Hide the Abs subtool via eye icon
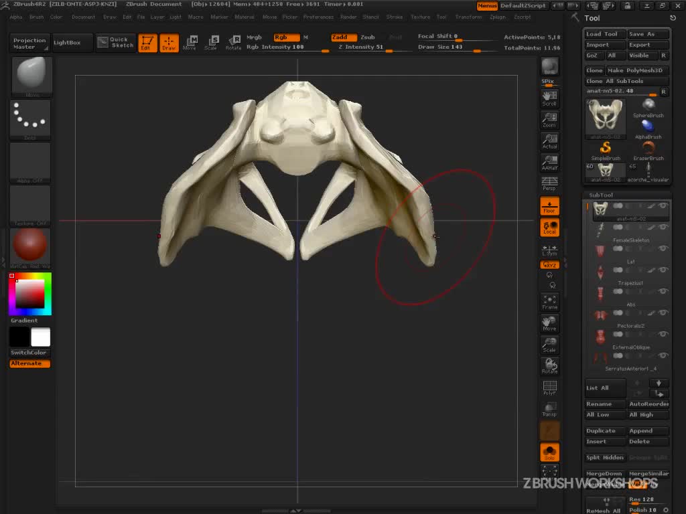 coord(663,292)
